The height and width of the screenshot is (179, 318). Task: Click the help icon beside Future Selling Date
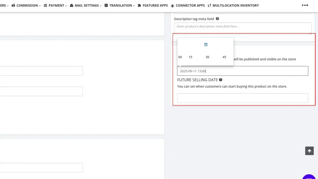(x=220, y=80)
